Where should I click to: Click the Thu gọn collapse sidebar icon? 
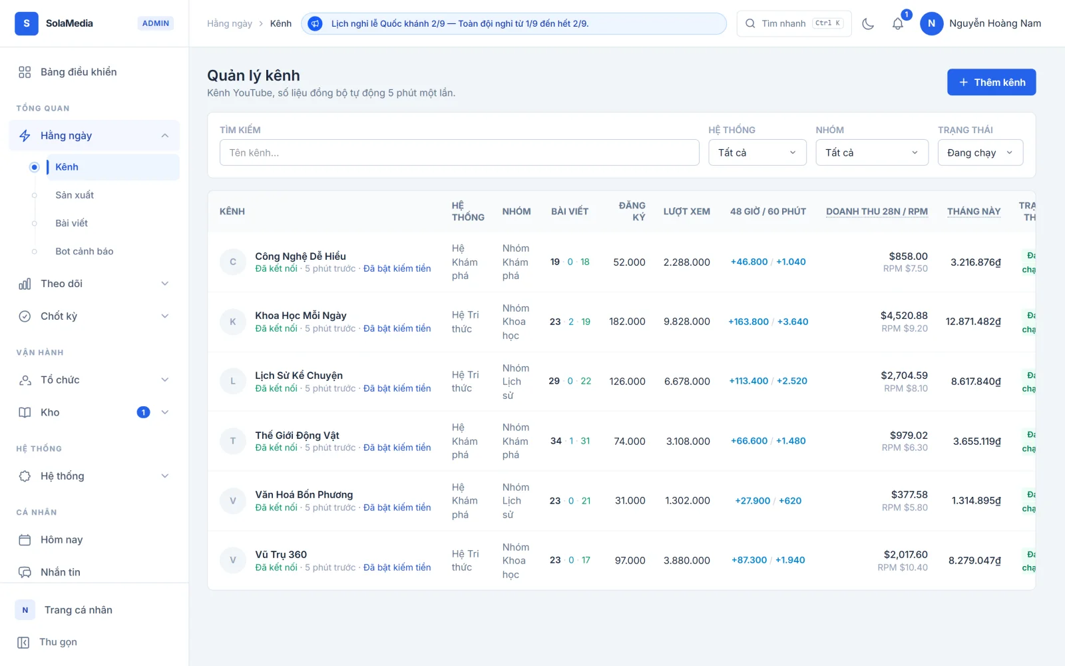[23, 642]
